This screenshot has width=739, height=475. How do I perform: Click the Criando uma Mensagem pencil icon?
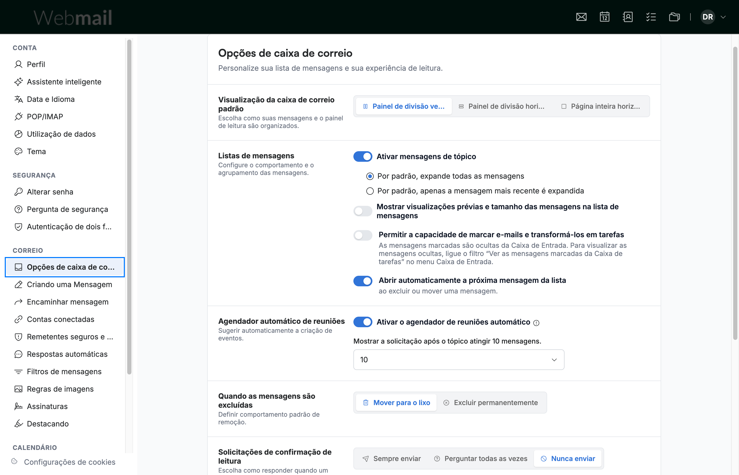(18, 284)
